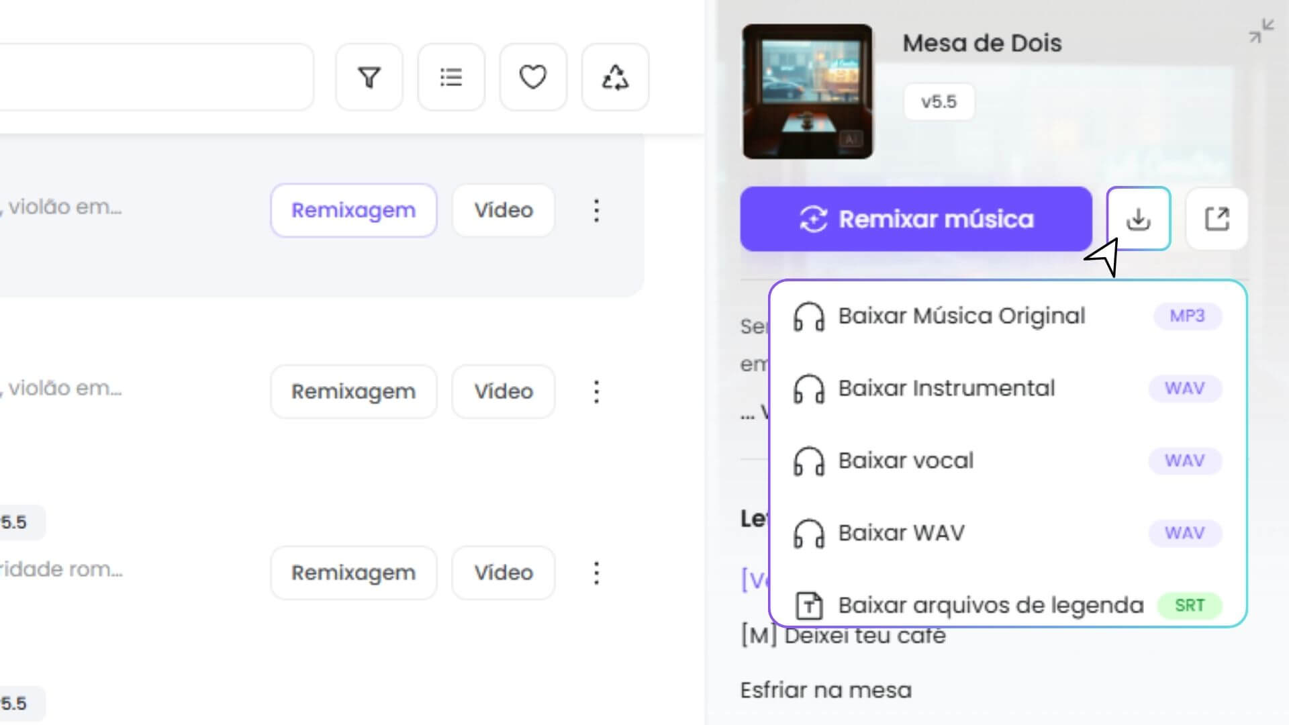Click the recycle icon in the toolbar
The height and width of the screenshot is (725, 1289).
pos(615,77)
